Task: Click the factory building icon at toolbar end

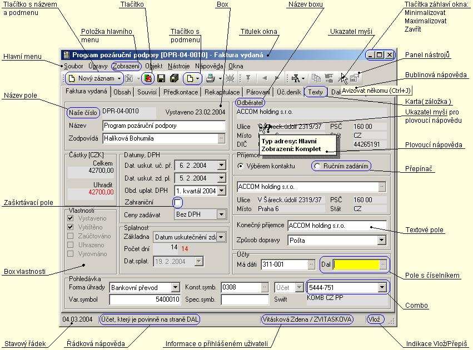Action: [x=355, y=78]
